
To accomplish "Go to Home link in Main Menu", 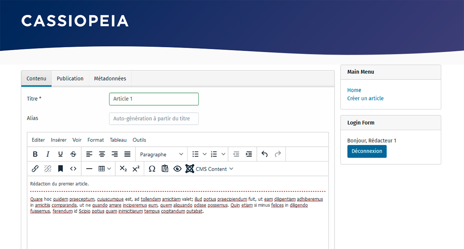I will click(354, 90).
